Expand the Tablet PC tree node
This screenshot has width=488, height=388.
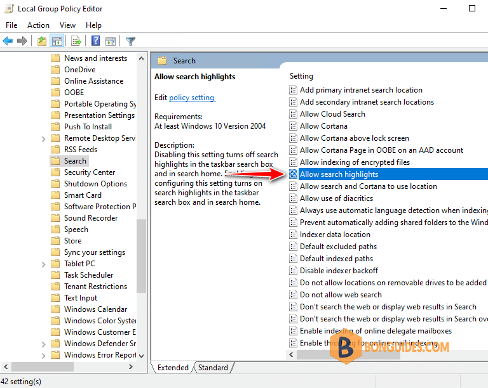(x=44, y=264)
